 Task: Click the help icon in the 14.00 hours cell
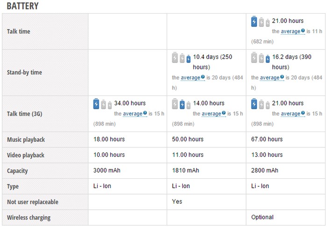click(x=225, y=113)
